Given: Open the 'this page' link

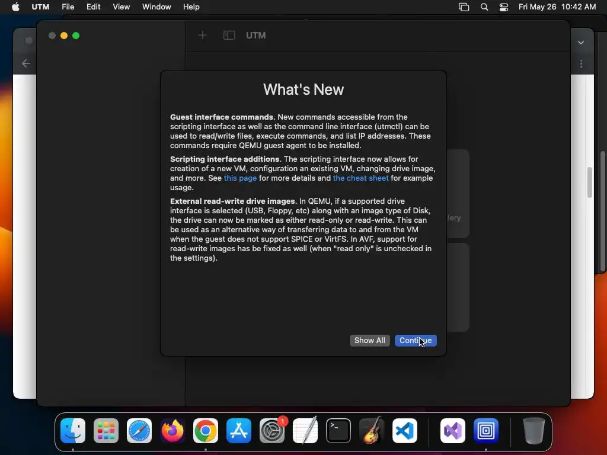Looking at the screenshot, I should [x=240, y=178].
